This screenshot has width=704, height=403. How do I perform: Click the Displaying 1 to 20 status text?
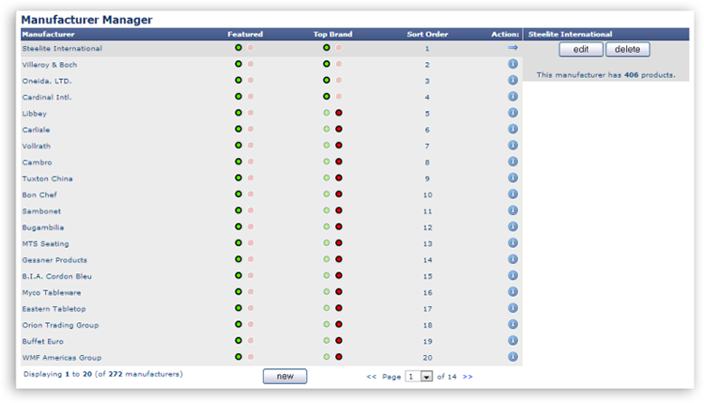[103, 374]
